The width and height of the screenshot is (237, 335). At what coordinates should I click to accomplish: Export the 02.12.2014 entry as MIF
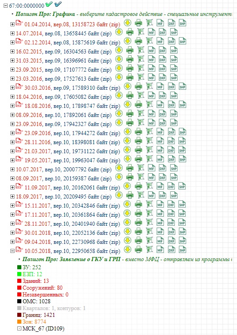[x=160, y=41]
